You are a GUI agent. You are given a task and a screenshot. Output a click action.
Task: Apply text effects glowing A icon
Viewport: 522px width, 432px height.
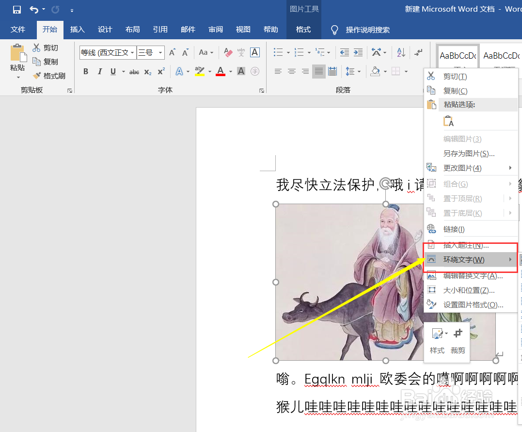coord(179,71)
